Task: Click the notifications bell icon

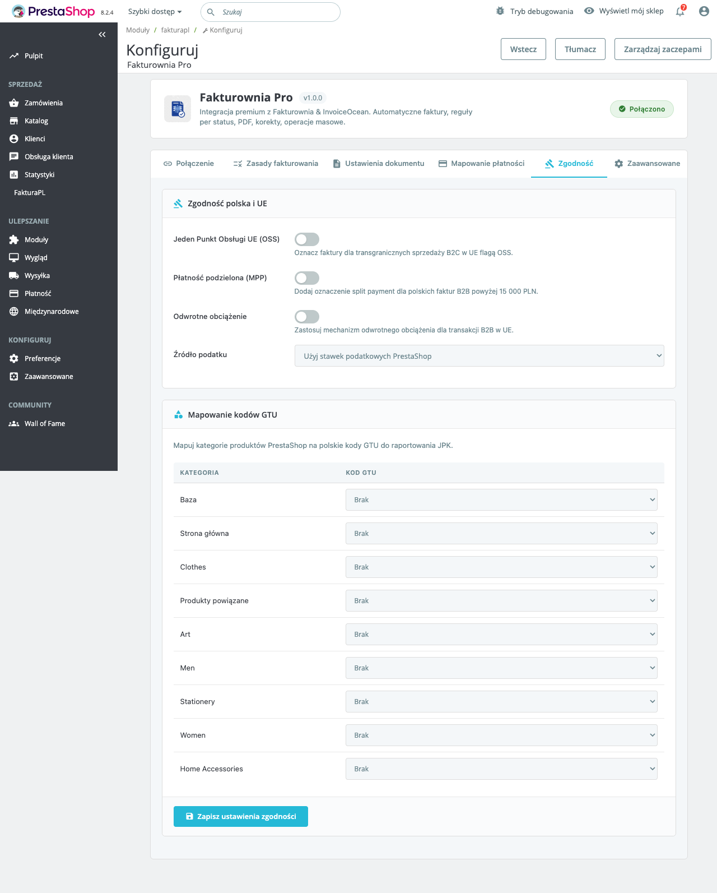Action: tap(680, 11)
